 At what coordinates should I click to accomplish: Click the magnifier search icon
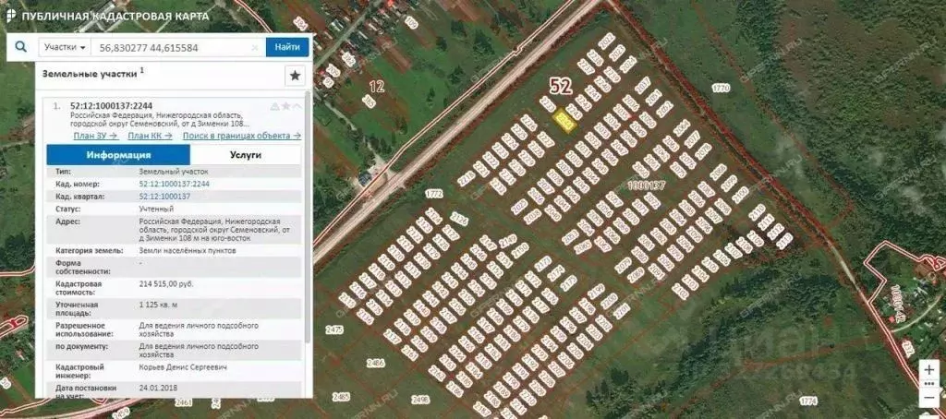(x=21, y=46)
